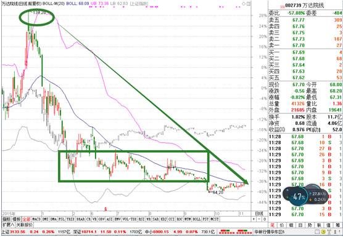The width and height of the screenshot is (343, 237).
Task: Switch to the OBV indicator
Action: click(102, 219)
